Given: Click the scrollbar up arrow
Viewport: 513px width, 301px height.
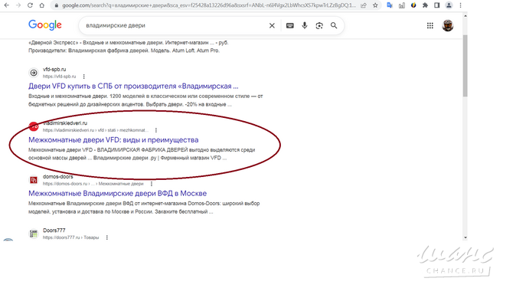Looking at the screenshot, I should tap(465, 16).
